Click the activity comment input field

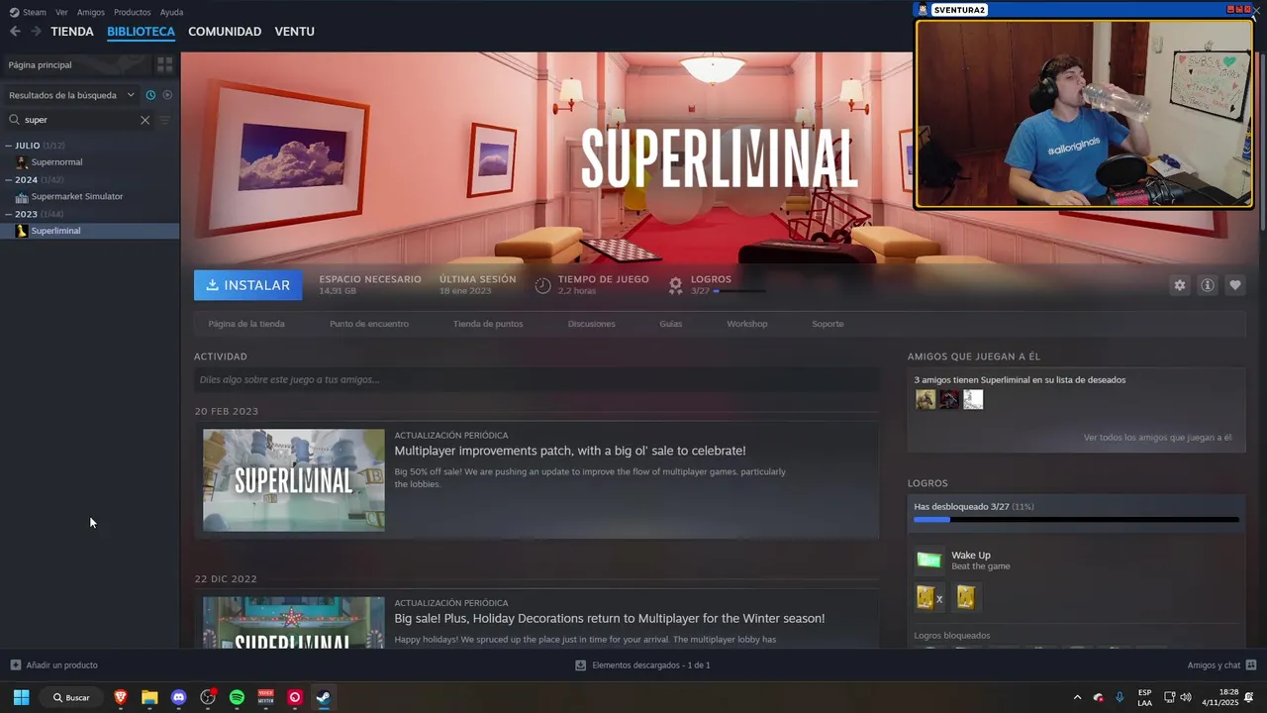(x=536, y=379)
